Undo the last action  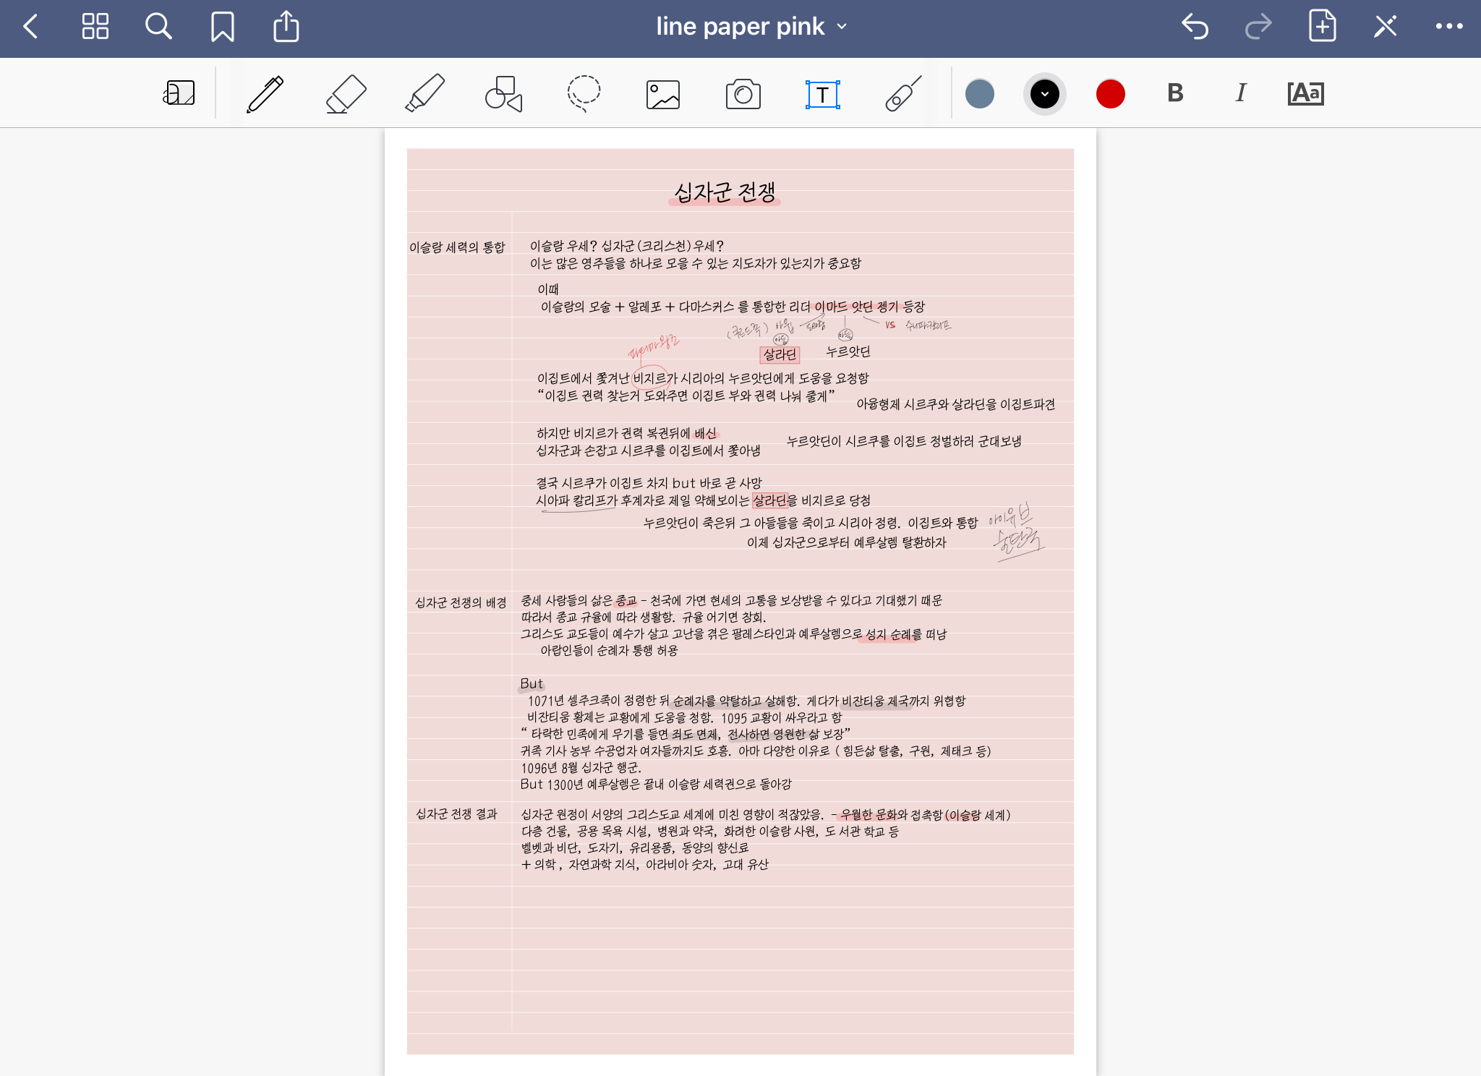point(1195,27)
